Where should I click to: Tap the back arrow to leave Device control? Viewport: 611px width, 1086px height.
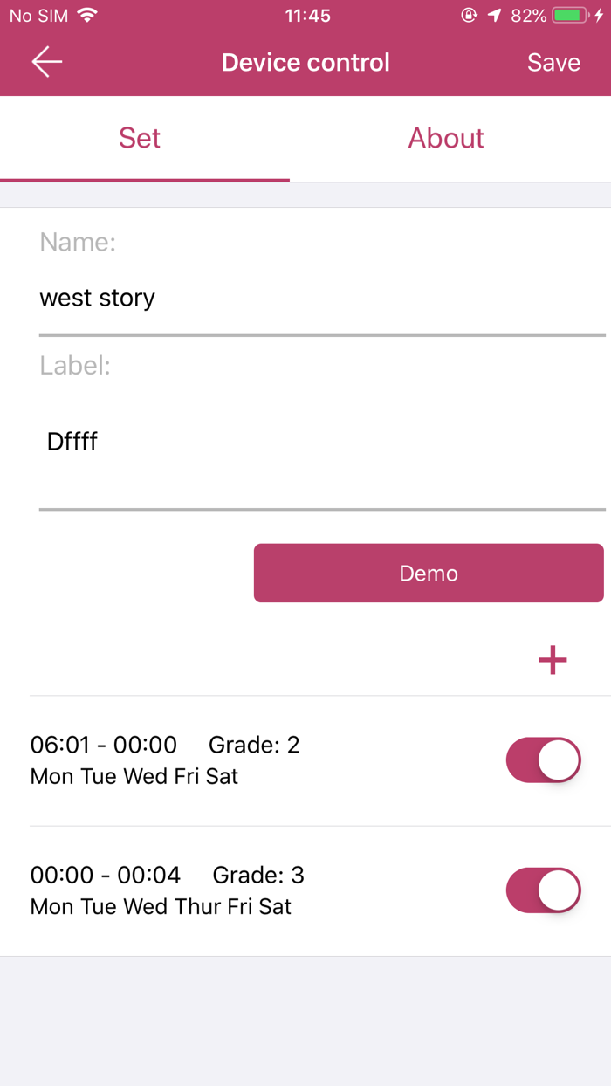45,61
